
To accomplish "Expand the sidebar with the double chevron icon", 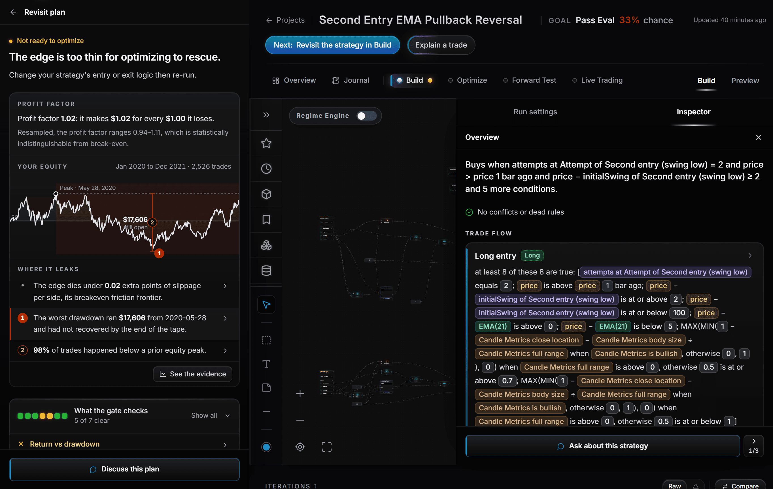I will point(266,115).
